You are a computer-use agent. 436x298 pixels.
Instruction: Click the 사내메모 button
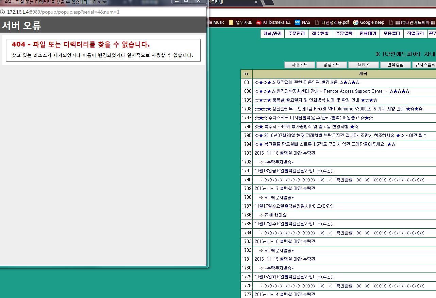(x=300, y=65)
